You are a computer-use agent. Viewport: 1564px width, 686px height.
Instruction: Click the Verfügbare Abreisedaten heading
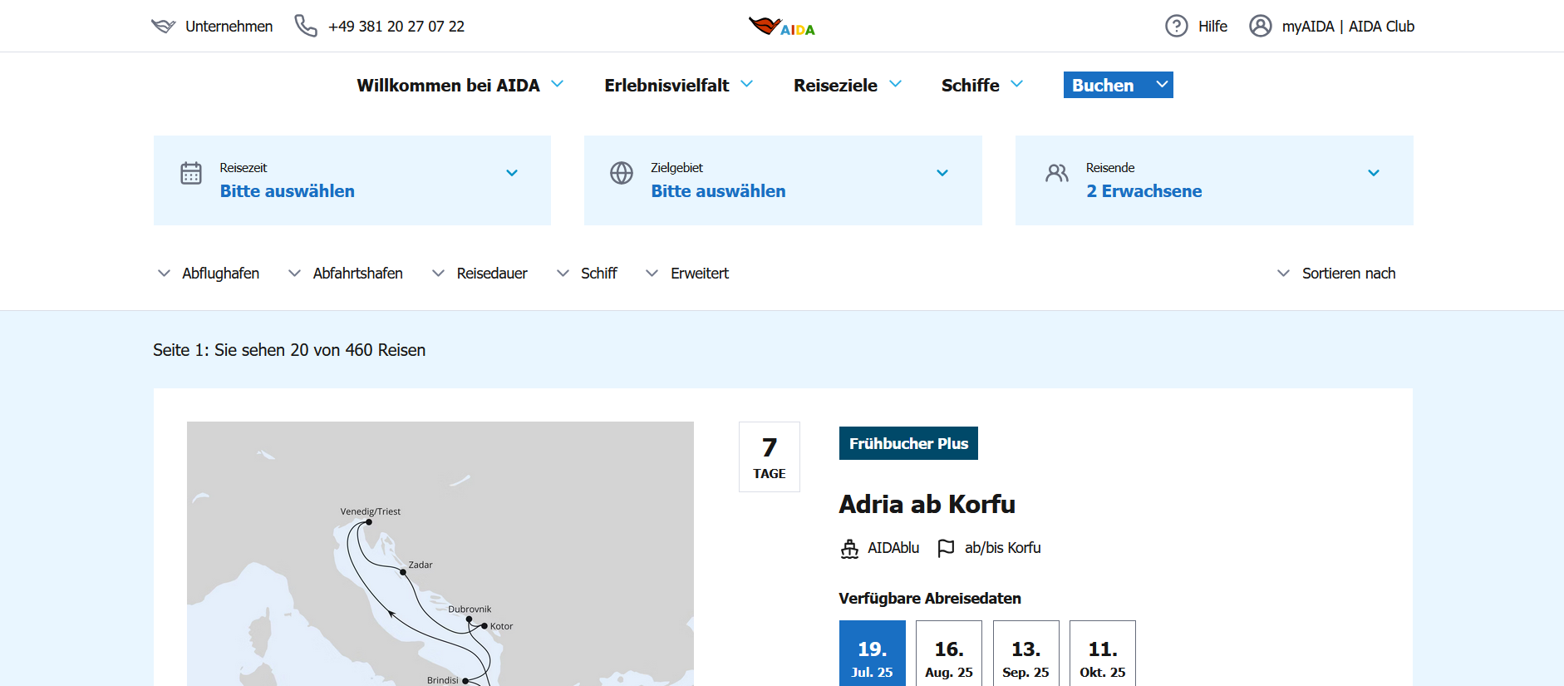click(x=930, y=599)
